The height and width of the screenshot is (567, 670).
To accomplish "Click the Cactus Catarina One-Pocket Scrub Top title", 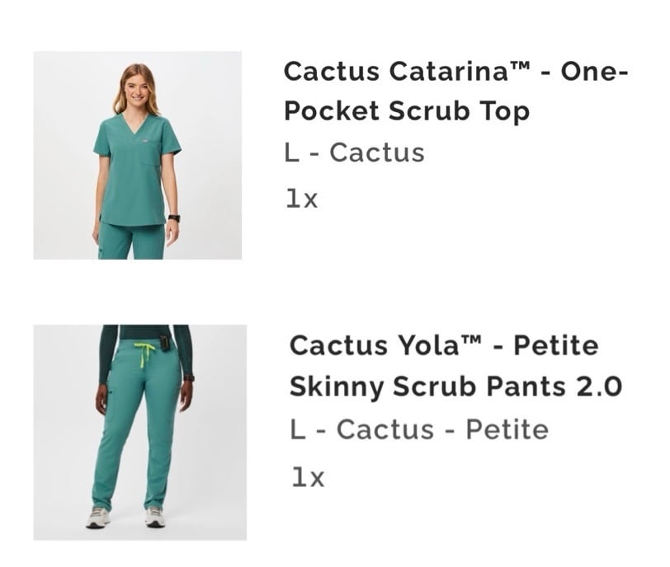I will pyautogui.click(x=455, y=91).
